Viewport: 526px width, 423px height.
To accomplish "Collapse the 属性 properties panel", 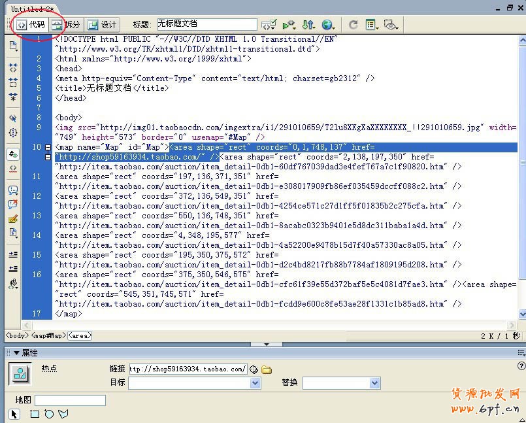I will coord(8,353).
